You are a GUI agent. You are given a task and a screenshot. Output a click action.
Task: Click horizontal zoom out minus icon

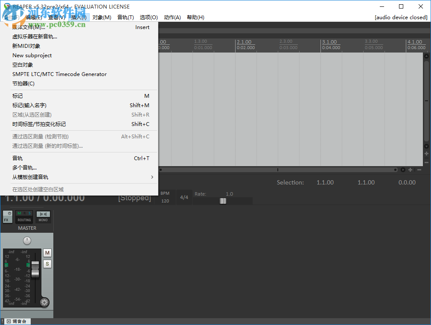419,170
